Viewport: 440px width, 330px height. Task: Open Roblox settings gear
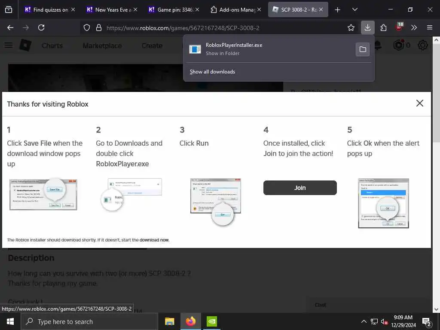click(x=423, y=45)
